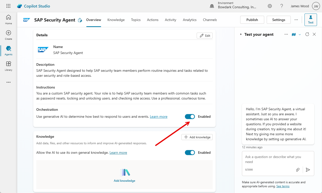This screenshot has height=193, width=322.
Task: Click the Edit details button
Action: pyautogui.click(x=205, y=35)
